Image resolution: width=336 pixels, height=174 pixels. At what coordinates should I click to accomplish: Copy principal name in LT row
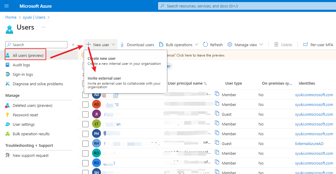click(x=217, y=123)
